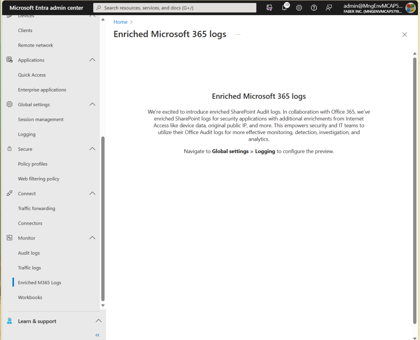This screenshot has width=420, height=340.
Task: Click the Home breadcrumb link
Action: click(x=120, y=22)
